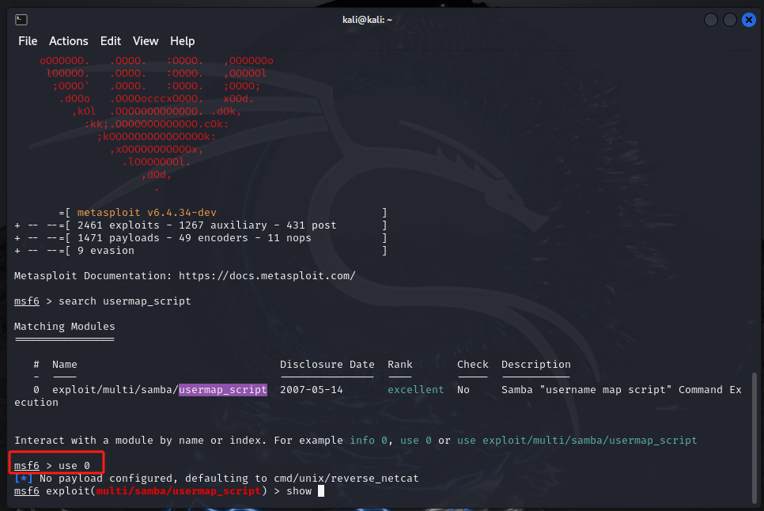This screenshot has height=511, width=764.
Task: Click the 'use exploit/multi/samba/usermap_script' example text
Action: (577, 441)
